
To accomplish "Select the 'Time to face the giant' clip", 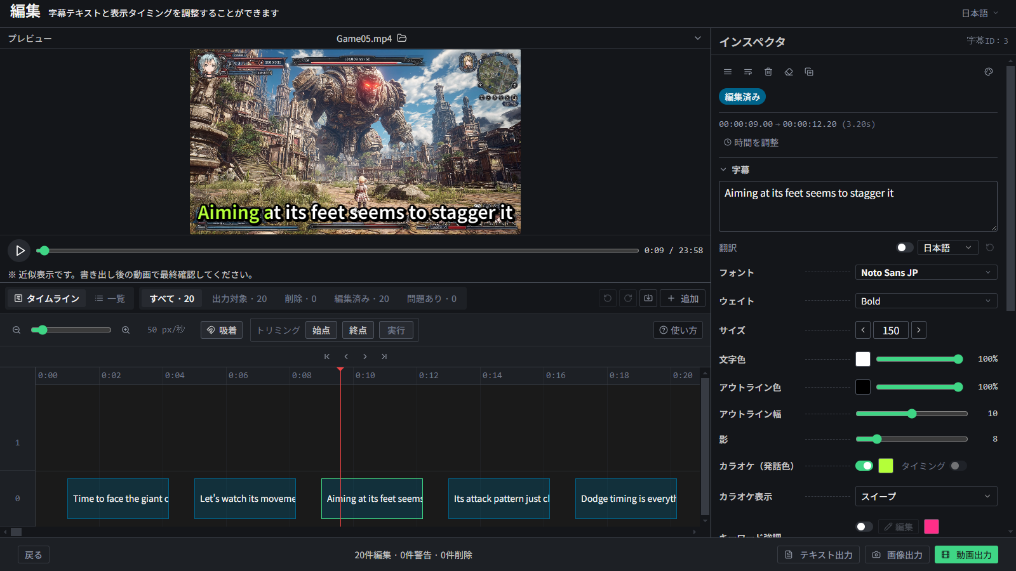I will click(x=118, y=499).
